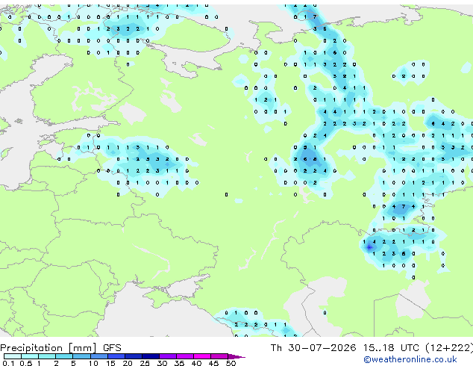473x366 pixels.
Task: Click the 2–5 mm legend color swatch
Action: tap(64, 356)
